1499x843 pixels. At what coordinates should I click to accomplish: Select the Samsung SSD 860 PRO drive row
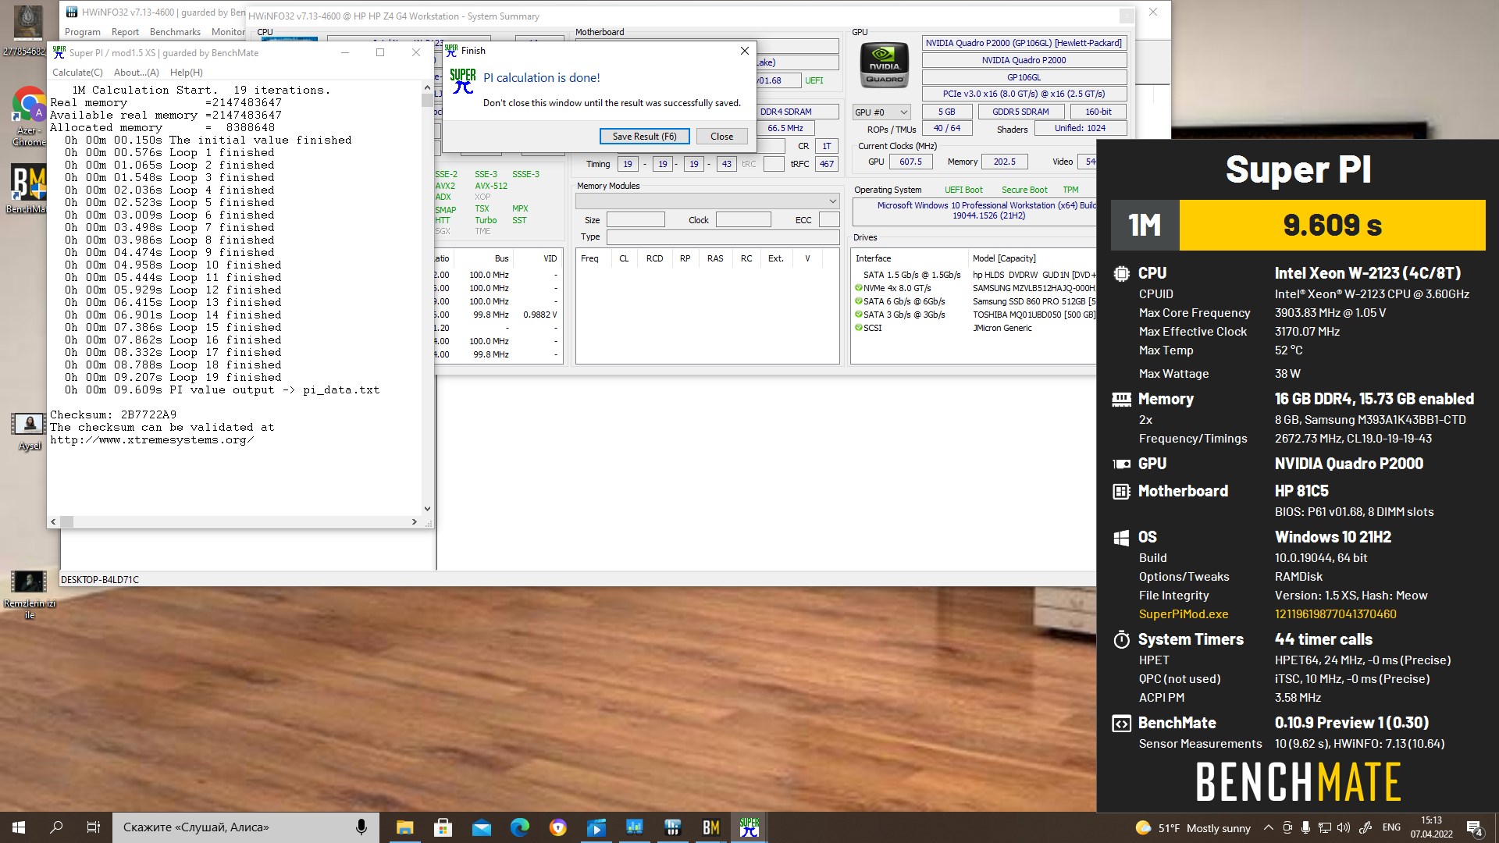coord(975,301)
